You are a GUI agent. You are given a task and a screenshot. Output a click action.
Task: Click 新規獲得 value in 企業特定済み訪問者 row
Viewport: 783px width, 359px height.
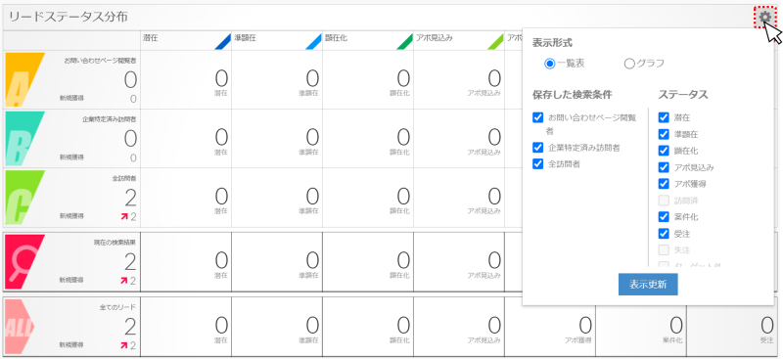point(133,157)
